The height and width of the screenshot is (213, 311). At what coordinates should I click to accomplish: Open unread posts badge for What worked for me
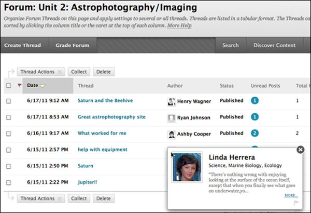click(x=255, y=134)
